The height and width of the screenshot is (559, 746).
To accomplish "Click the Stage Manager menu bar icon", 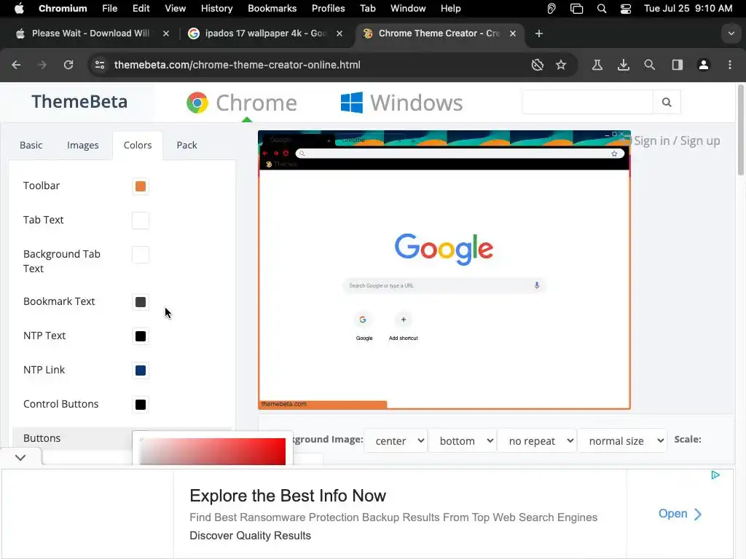I will pos(576,9).
